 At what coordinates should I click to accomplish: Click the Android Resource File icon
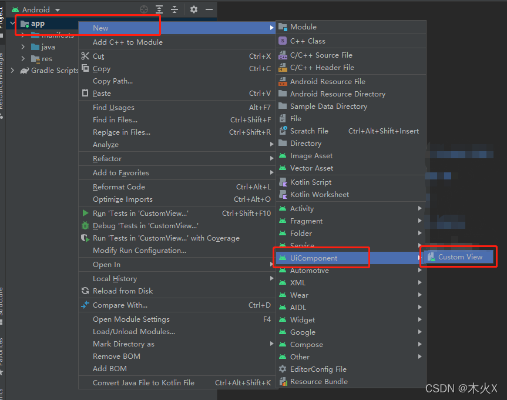[x=283, y=81]
